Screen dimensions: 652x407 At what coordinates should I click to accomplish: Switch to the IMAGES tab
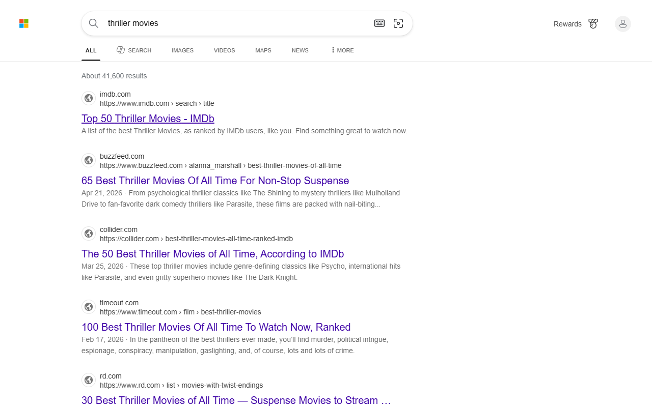coord(182,50)
